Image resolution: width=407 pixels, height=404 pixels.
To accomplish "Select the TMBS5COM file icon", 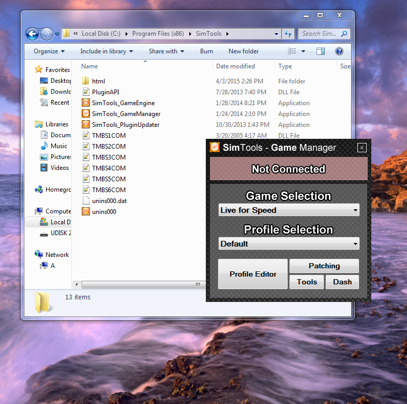I will click(86, 179).
